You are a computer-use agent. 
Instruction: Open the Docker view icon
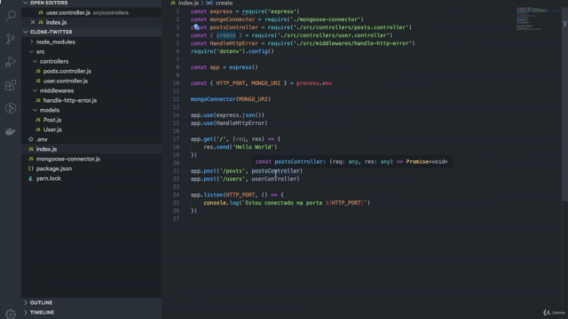coord(11,131)
